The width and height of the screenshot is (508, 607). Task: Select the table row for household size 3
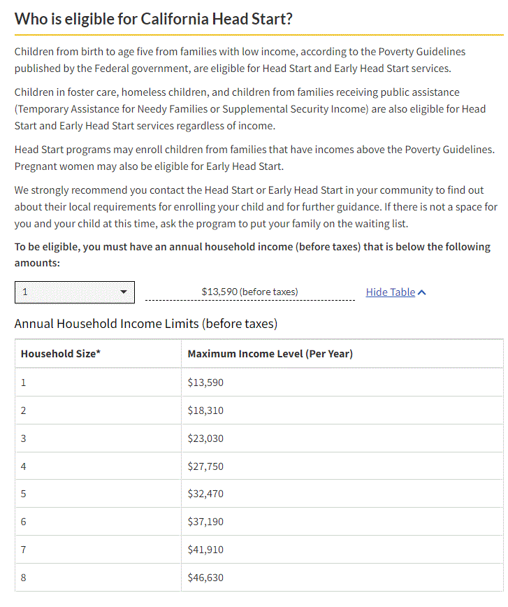(x=259, y=438)
